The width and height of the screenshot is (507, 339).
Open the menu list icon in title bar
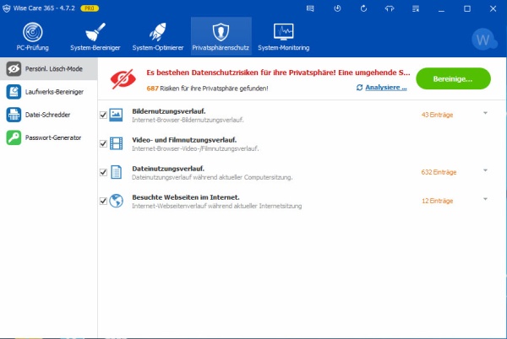(x=416, y=8)
